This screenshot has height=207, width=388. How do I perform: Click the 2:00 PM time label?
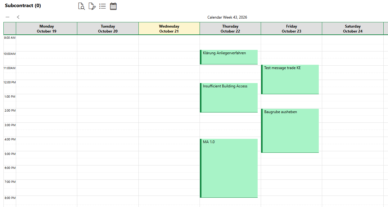click(x=10, y=111)
